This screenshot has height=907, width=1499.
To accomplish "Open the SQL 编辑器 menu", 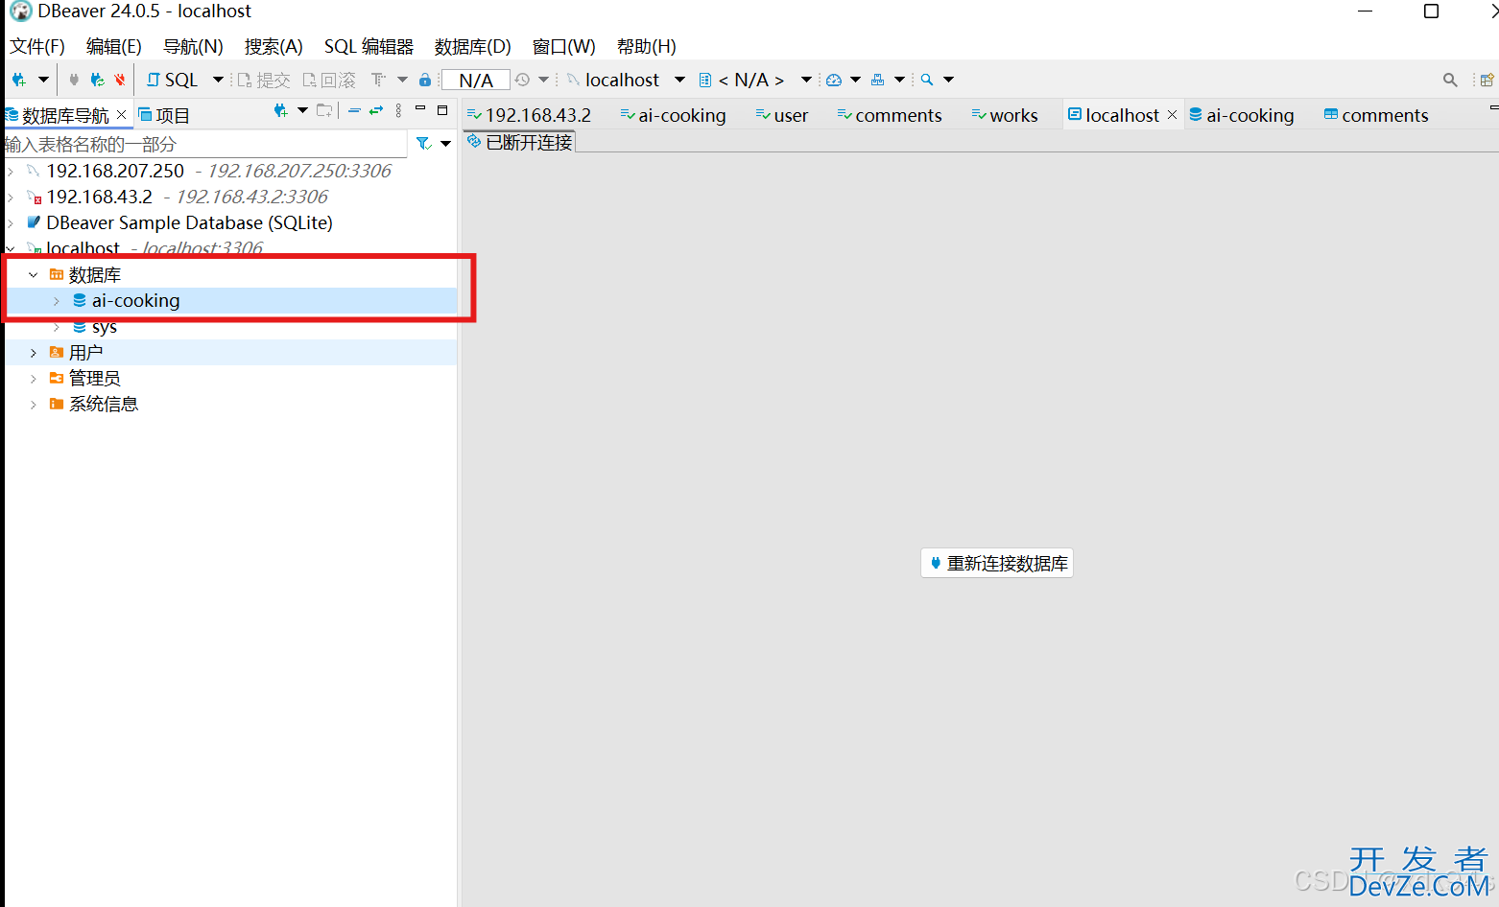I will tap(369, 46).
